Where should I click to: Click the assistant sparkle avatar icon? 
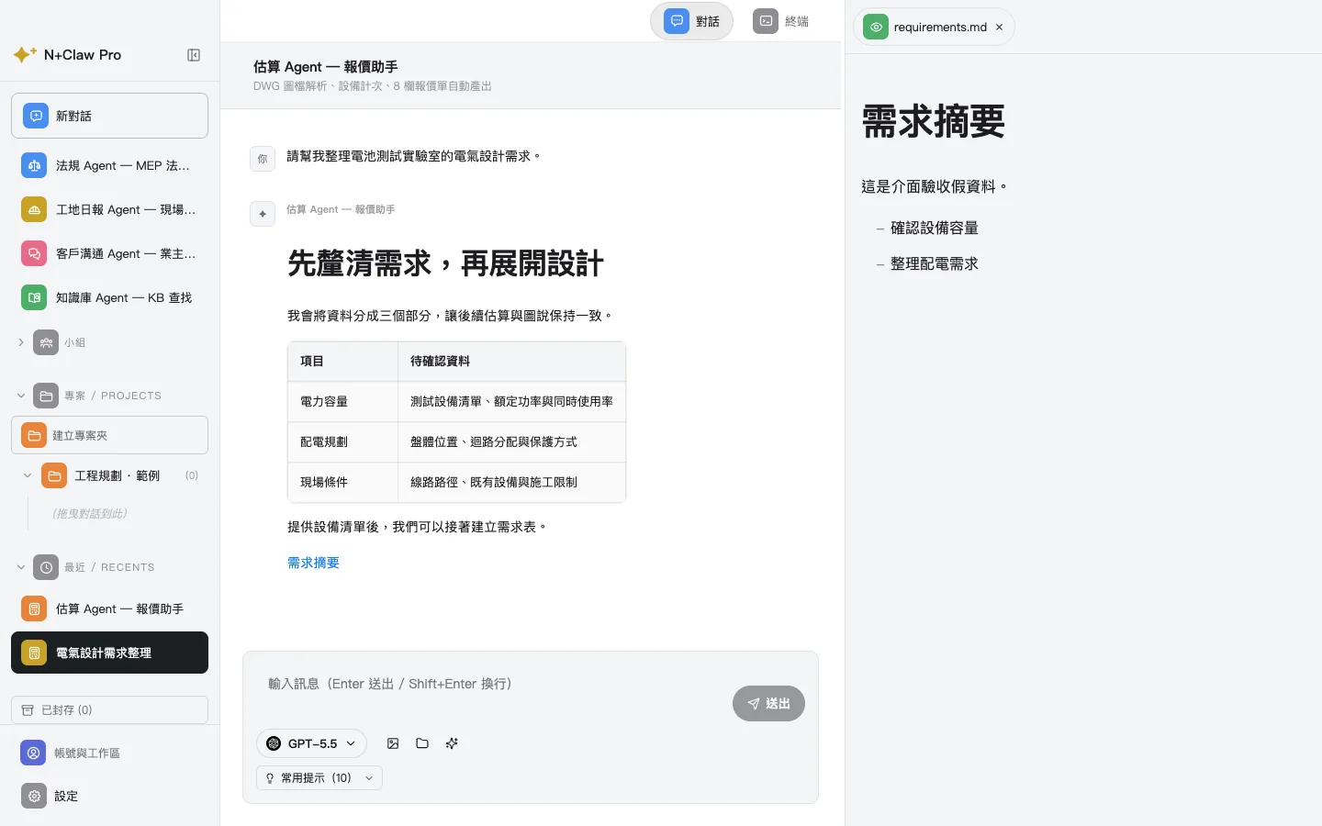pyautogui.click(x=263, y=214)
